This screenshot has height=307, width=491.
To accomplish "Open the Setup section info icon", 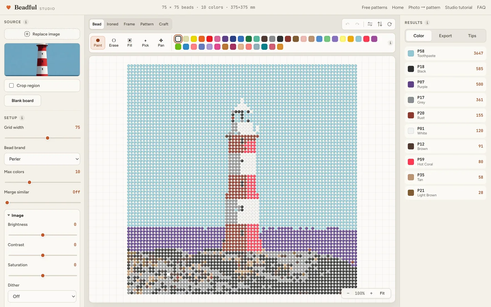I will (22, 118).
